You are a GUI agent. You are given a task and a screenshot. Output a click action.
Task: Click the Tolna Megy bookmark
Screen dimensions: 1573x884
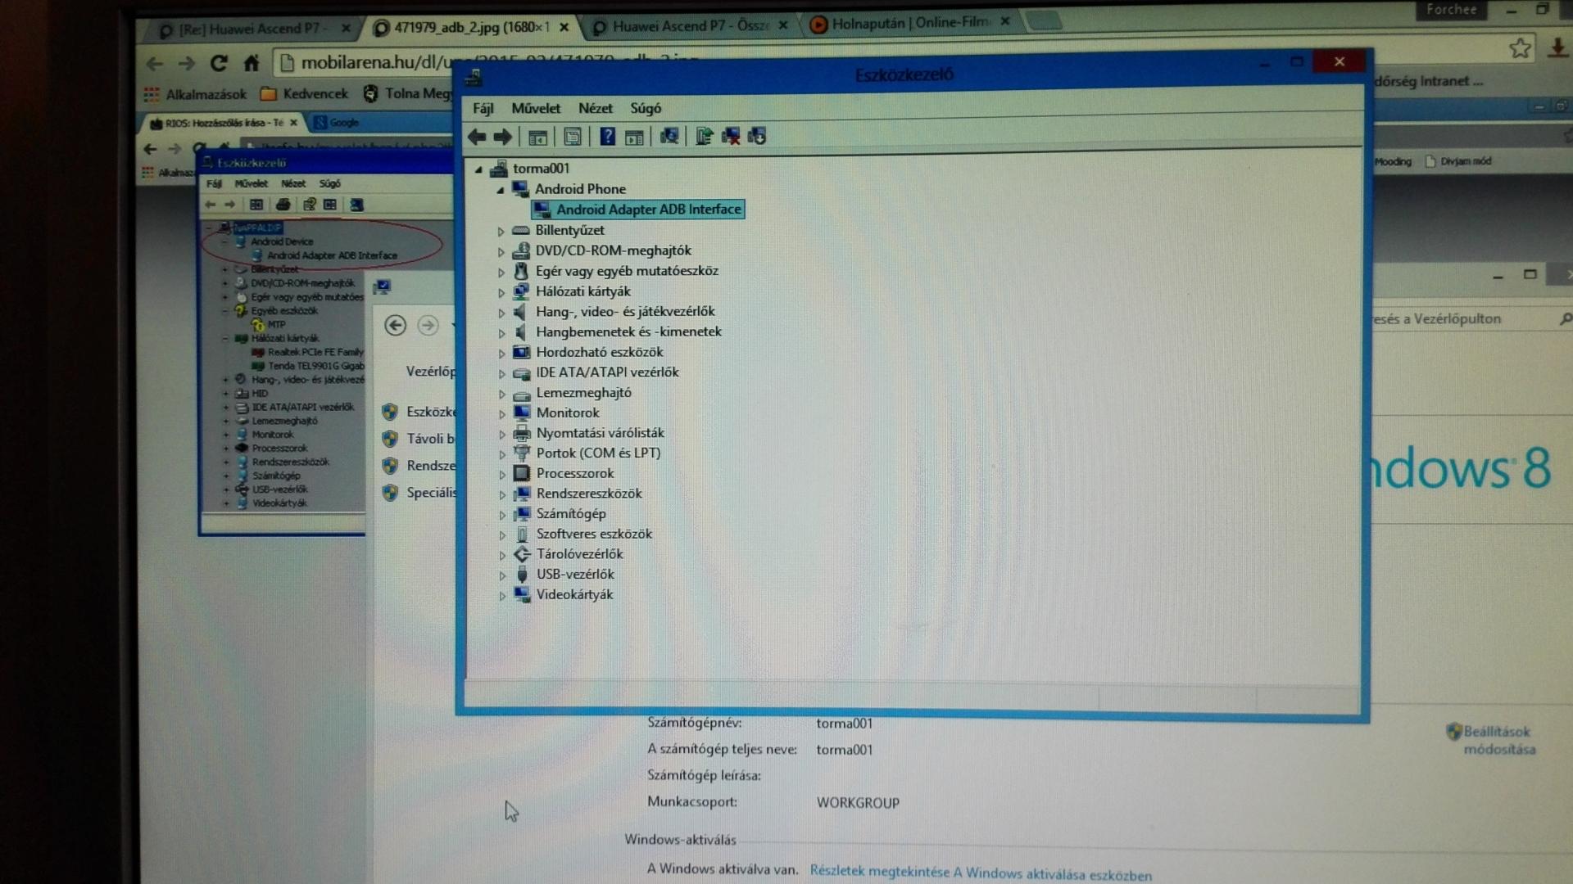(x=408, y=93)
